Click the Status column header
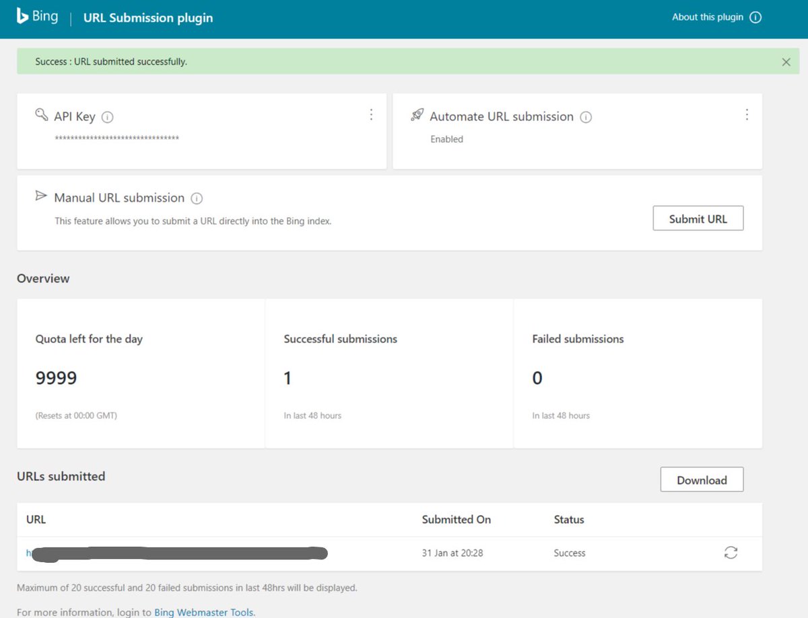808x618 pixels. [x=569, y=519]
